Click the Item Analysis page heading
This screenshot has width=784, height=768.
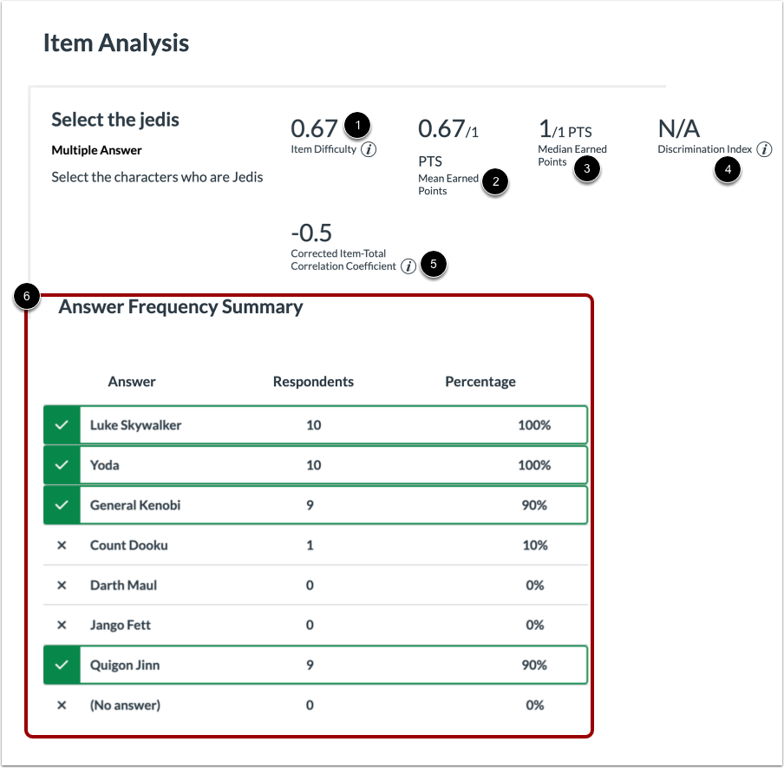114,43
